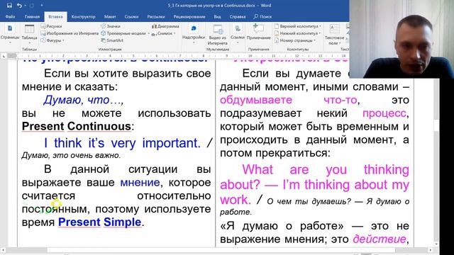Switch to the Ссылки ribbon tab

point(131,17)
